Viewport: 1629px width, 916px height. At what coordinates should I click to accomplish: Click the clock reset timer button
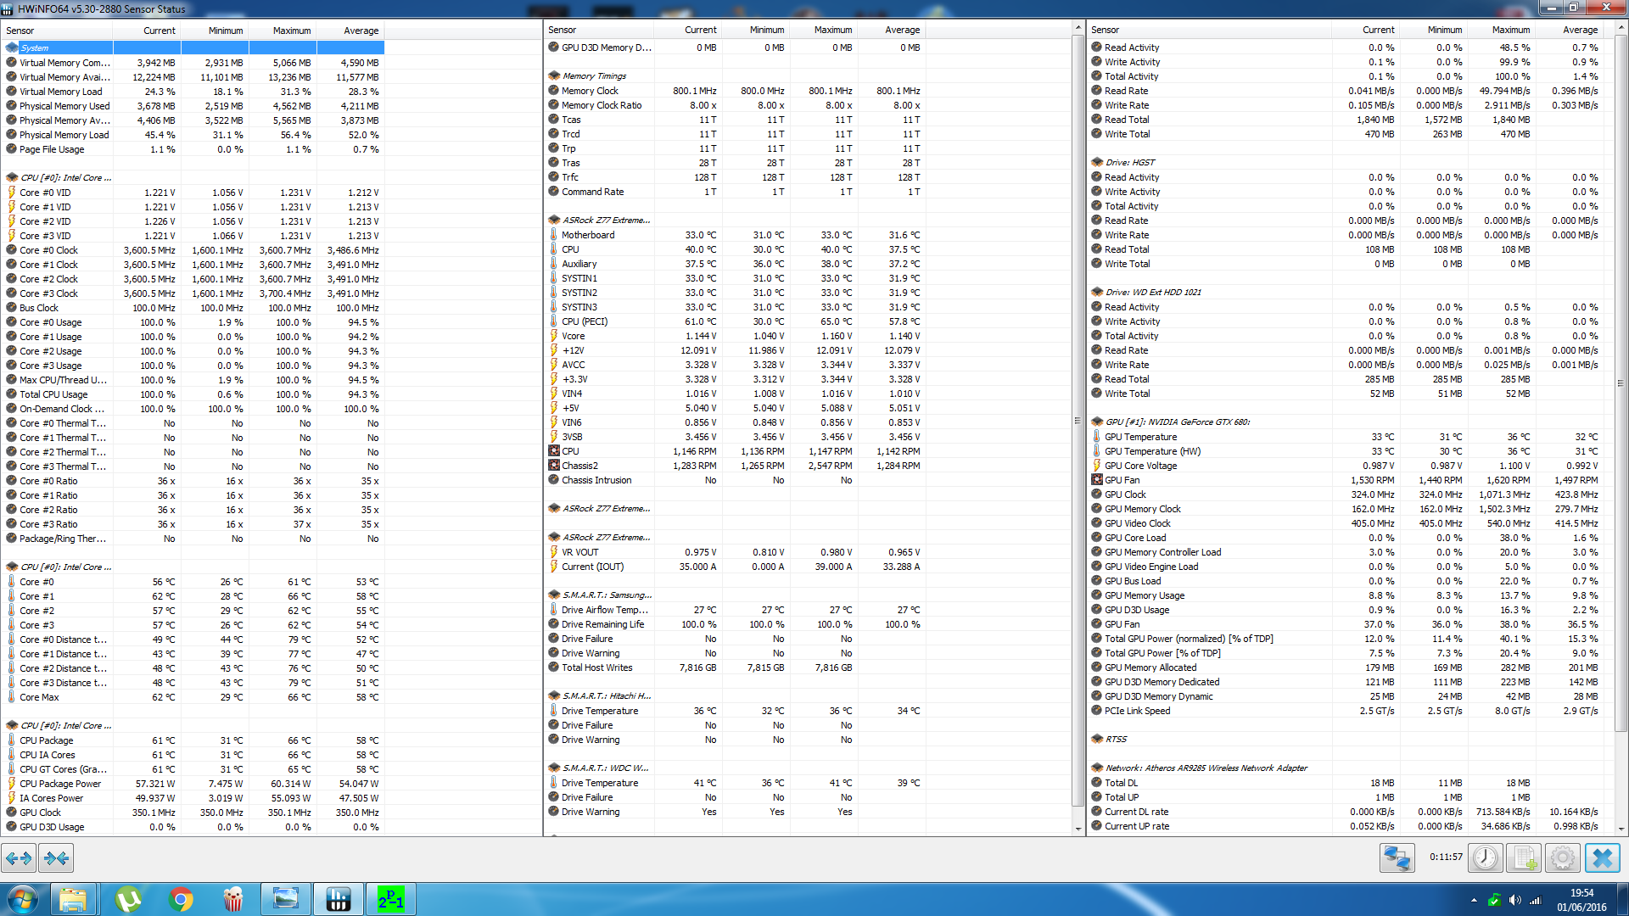1485,858
